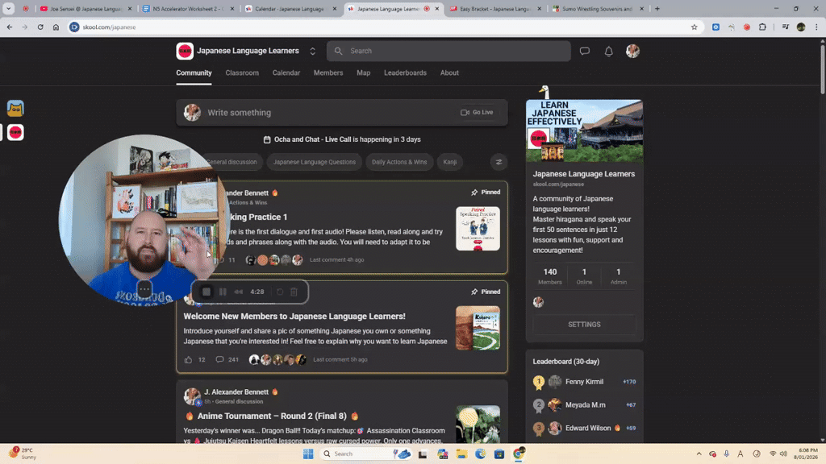Open the Anime Tournament post thumbnail
Screen dimensions: 826x464
coord(478,424)
